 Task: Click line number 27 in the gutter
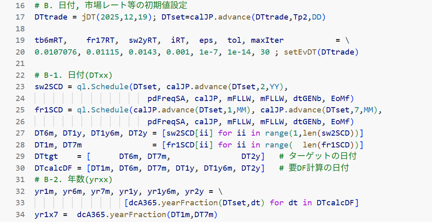click(20, 133)
